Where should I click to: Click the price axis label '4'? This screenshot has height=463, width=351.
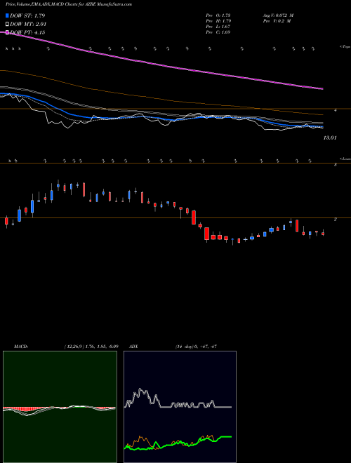point(335,110)
